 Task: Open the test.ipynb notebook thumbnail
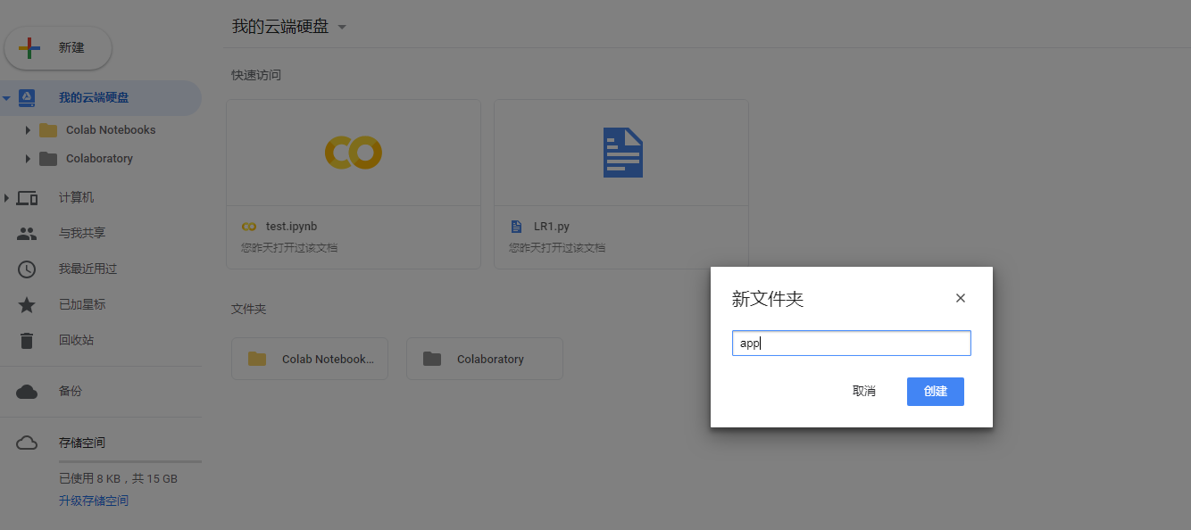[x=353, y=152]
